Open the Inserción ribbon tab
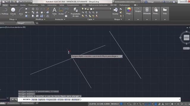This screenshot has height=106, width=190. pos(14,5)
